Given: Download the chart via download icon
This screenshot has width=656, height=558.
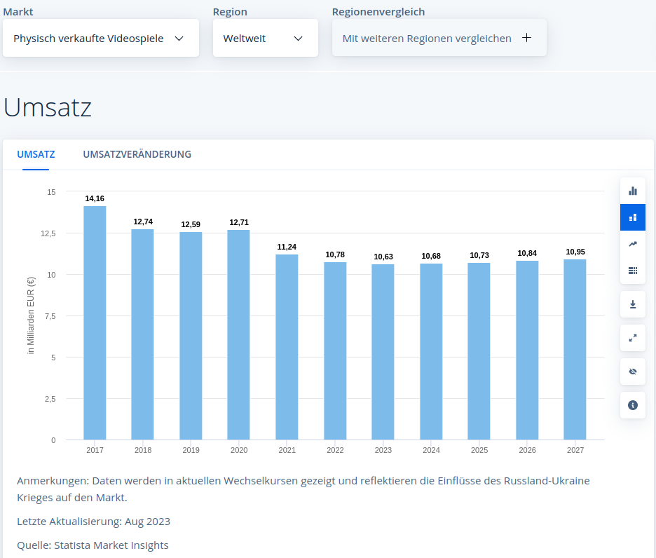Looking at the screenshot, I should pyautogui.click(x=633, y=304).
